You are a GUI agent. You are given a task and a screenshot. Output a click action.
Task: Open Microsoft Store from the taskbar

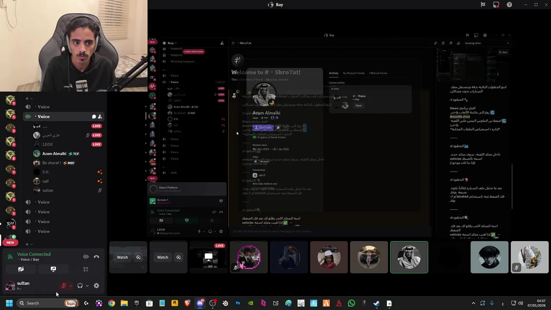[x=149, y=303]
